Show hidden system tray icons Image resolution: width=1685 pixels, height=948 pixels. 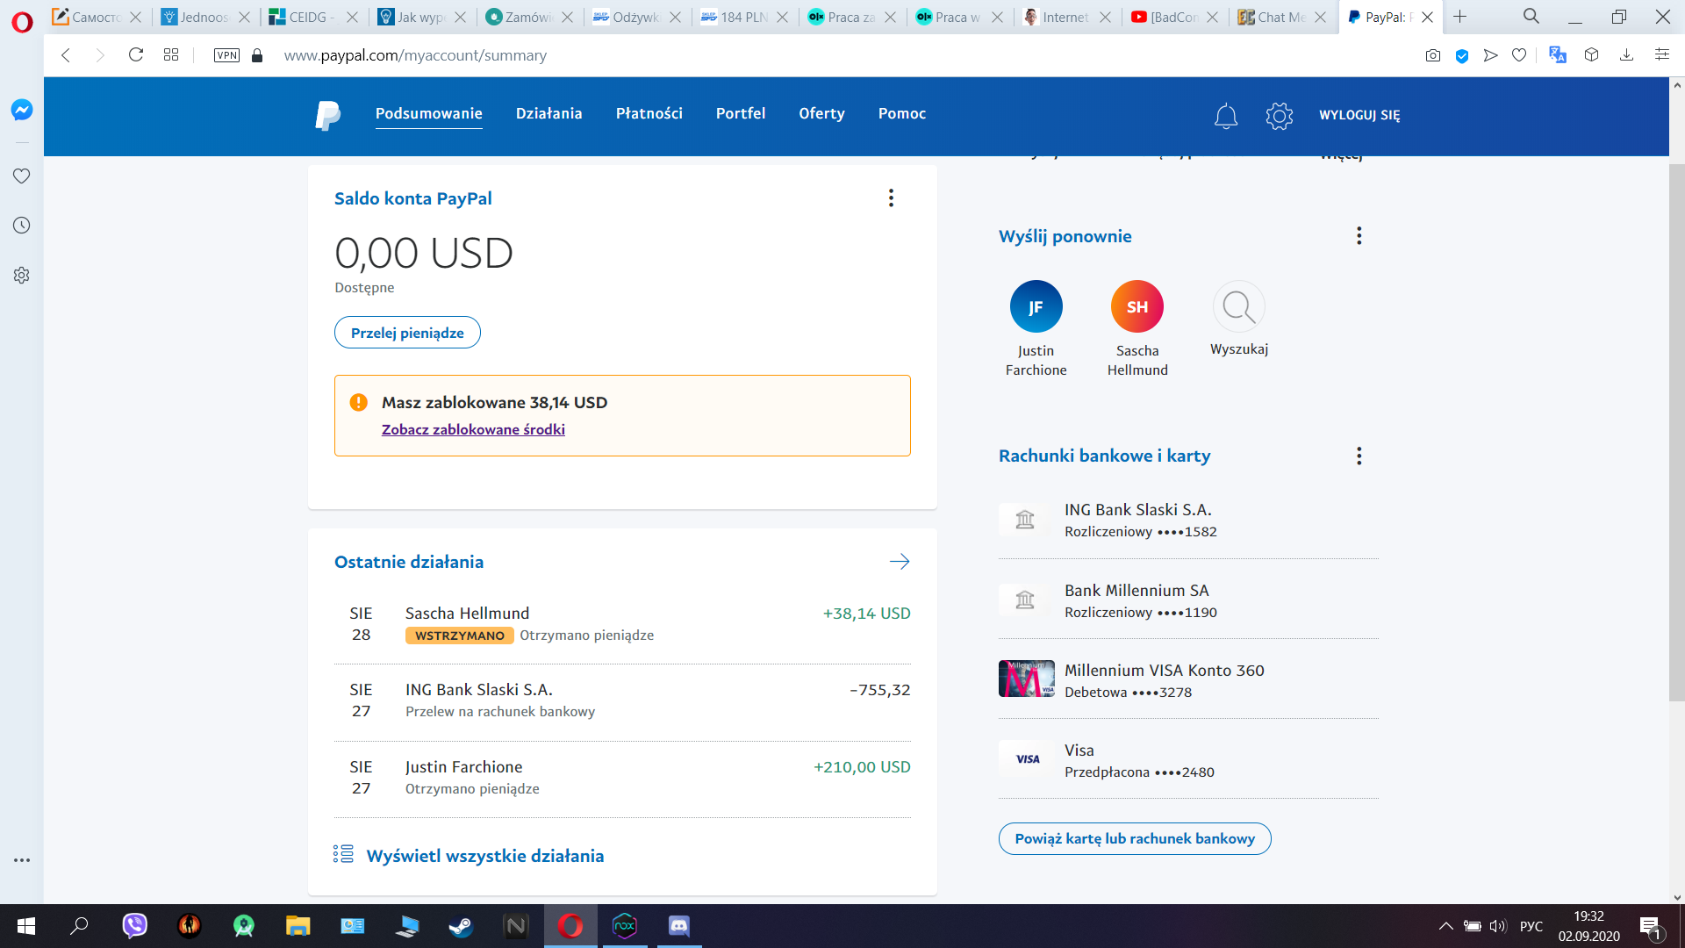(1445, 926)
